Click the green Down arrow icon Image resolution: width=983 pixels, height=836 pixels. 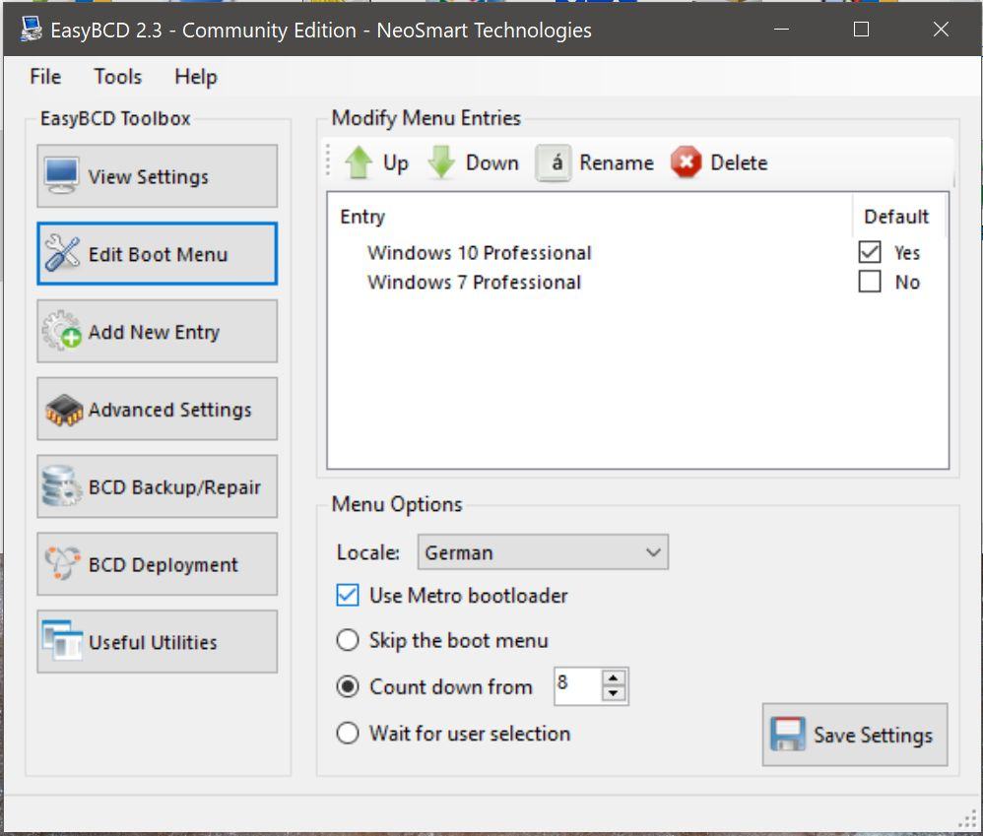click(441, 162)
